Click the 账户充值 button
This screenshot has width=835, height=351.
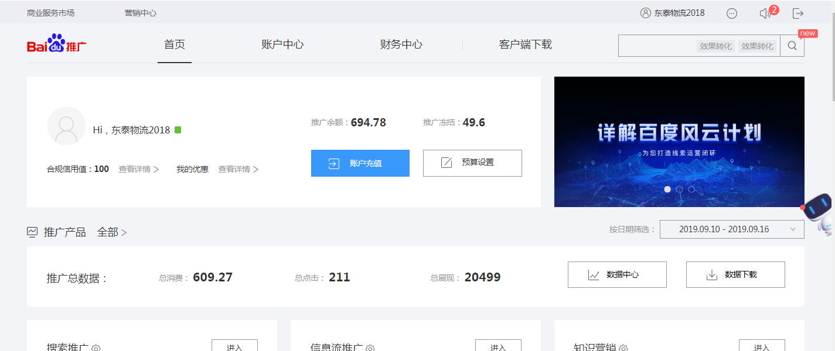tap(360, 163)
